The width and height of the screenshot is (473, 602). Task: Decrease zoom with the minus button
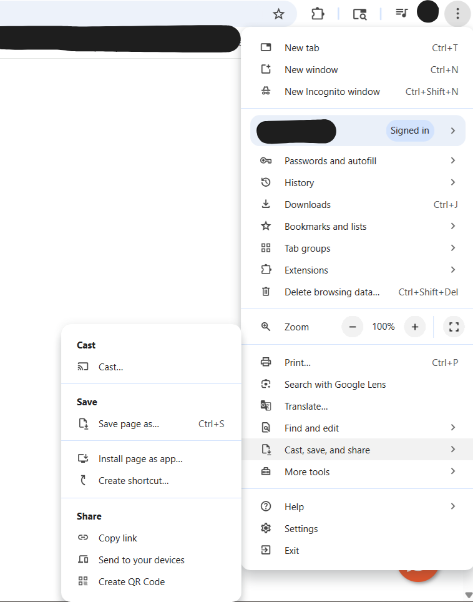pyautogui.click(x=353, y=327)
